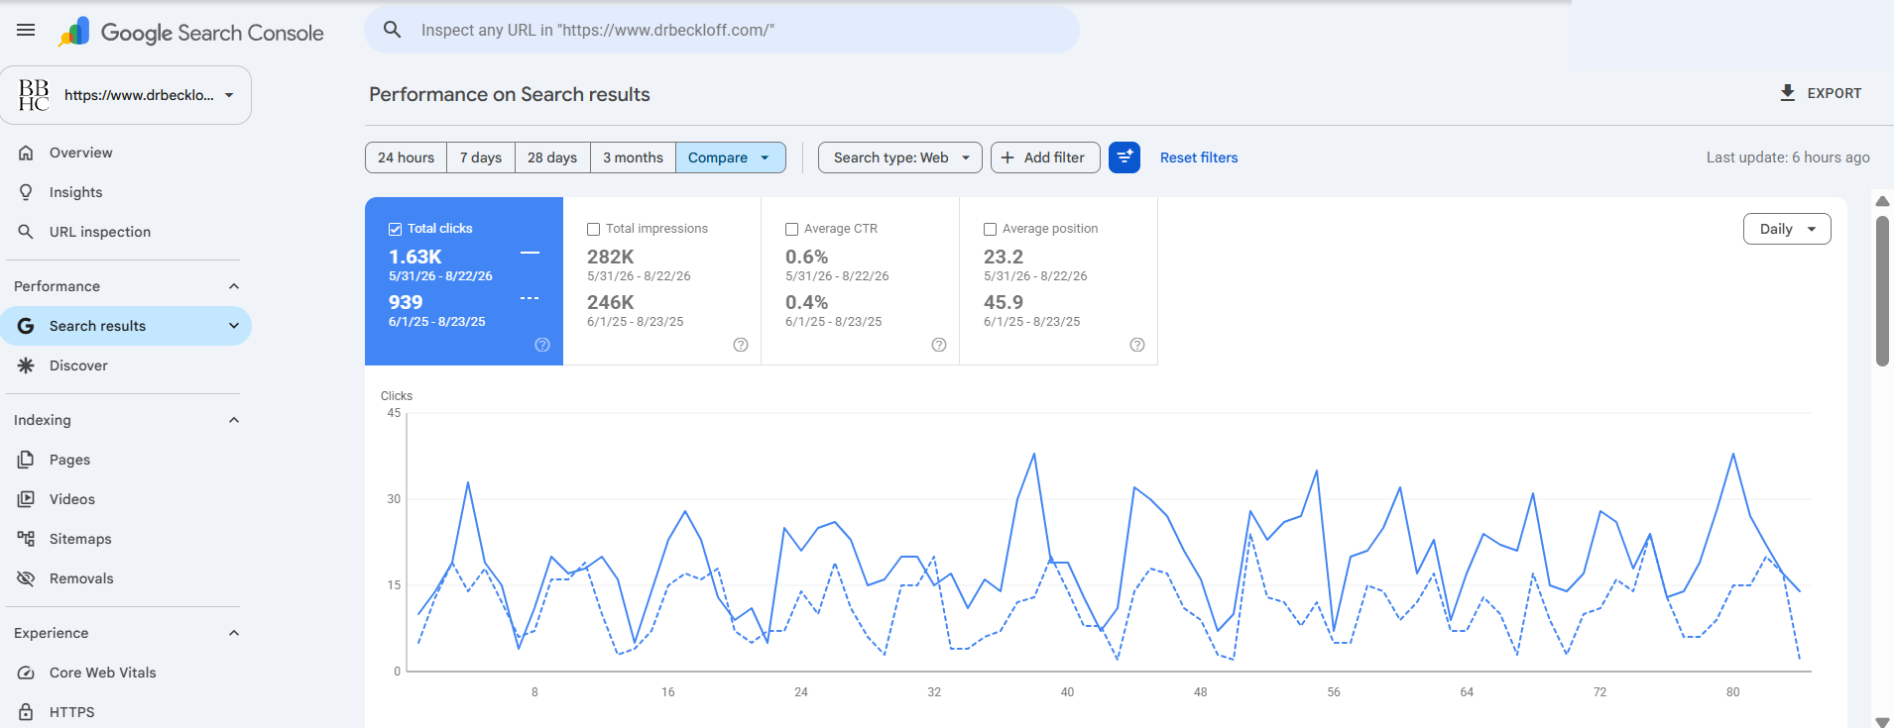
Task: Select the 24 hours date range
Action: tap(406, 157)
